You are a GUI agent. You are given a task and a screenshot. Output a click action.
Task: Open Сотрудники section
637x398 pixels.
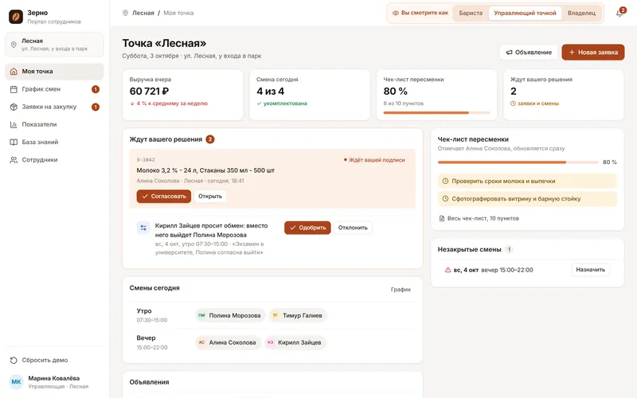(54, 160)
